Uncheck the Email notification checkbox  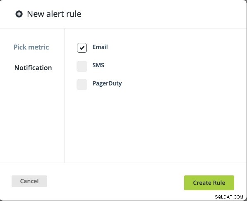82,48
